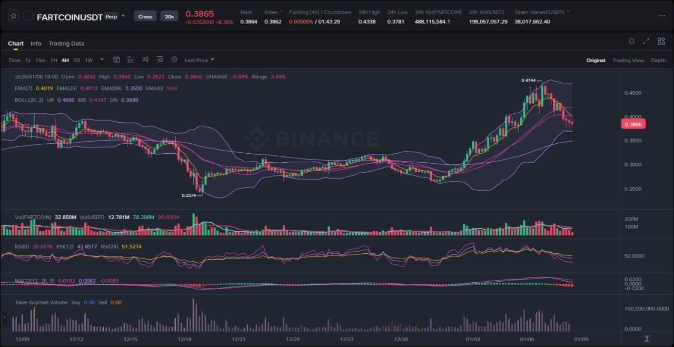Screen dimensions: 674x347
Task: Click the Perp contract type badge
Action: (x=111, y=16)
